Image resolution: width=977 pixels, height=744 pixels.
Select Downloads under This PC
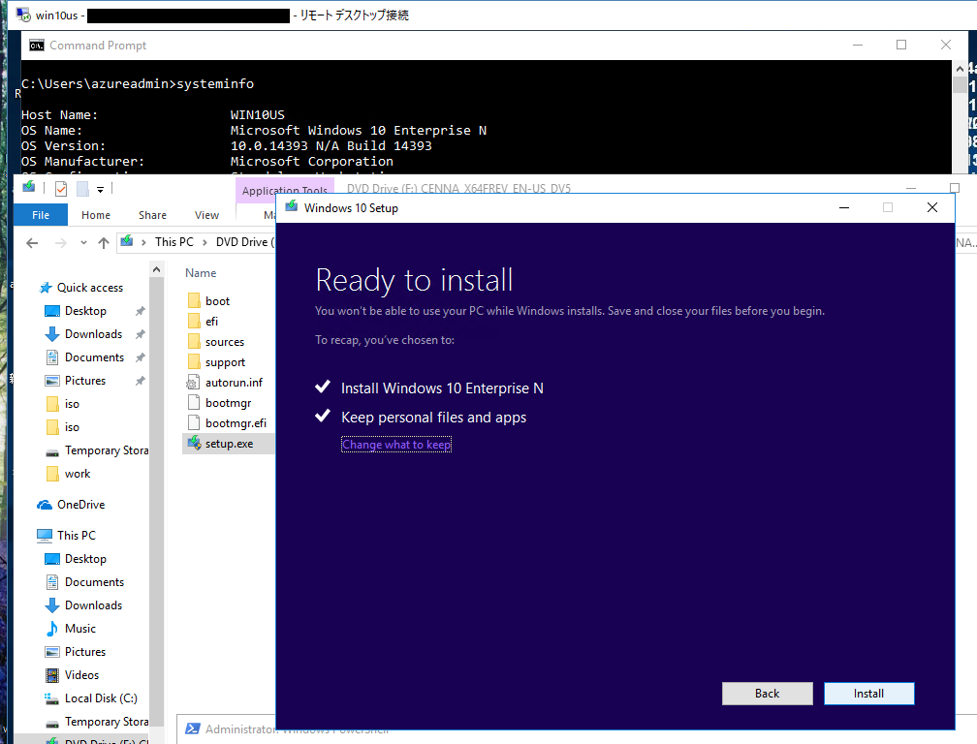click(93, 605)
